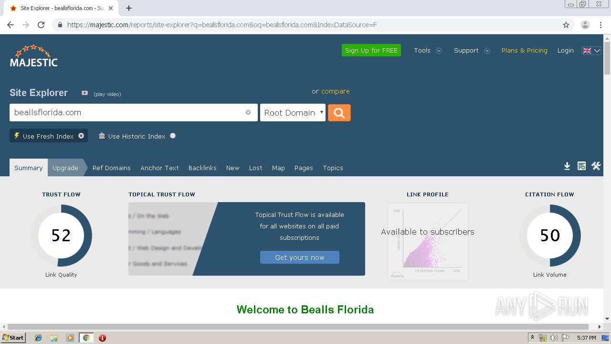611x344 pixels.
Task: Open file explorer from taskbar
Action: 54,338
